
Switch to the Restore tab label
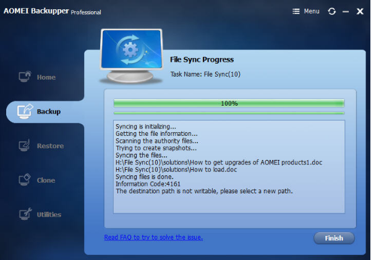(51, 146)
